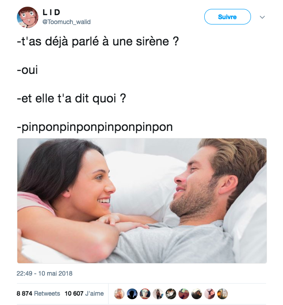Click the LID profile avatar picture
283x305 pixels.
(28, 17)
